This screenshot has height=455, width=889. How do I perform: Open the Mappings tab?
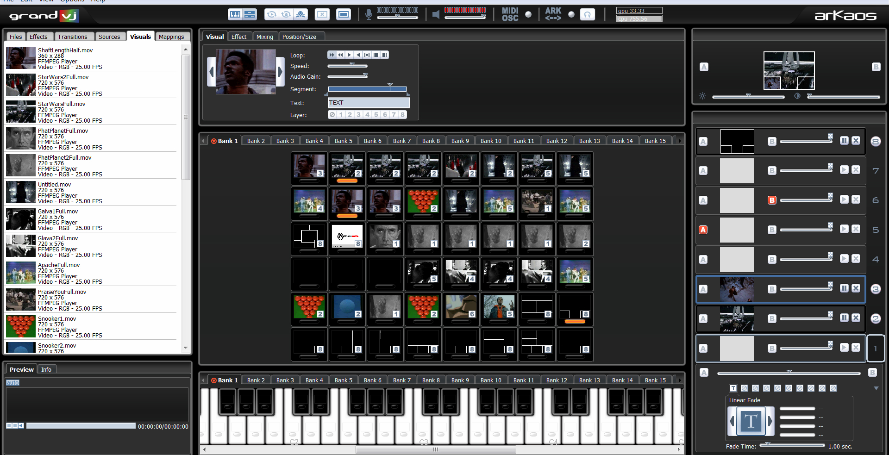point(171,37)
